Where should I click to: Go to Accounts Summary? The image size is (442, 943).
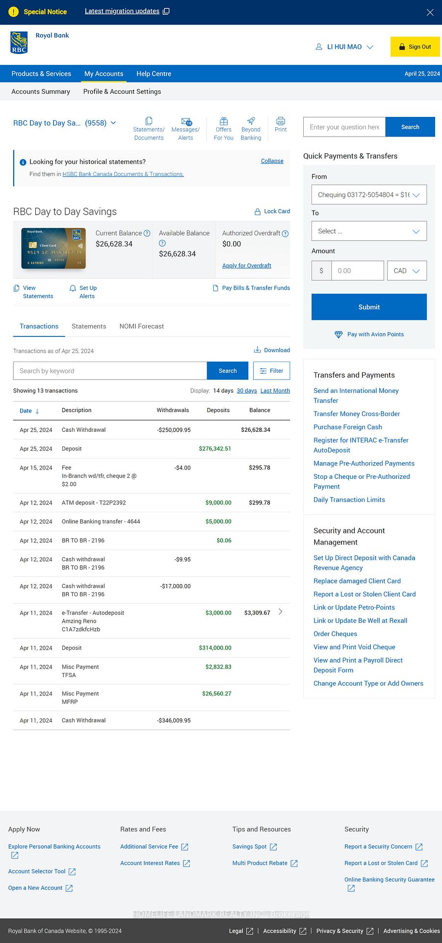[41, 91]
